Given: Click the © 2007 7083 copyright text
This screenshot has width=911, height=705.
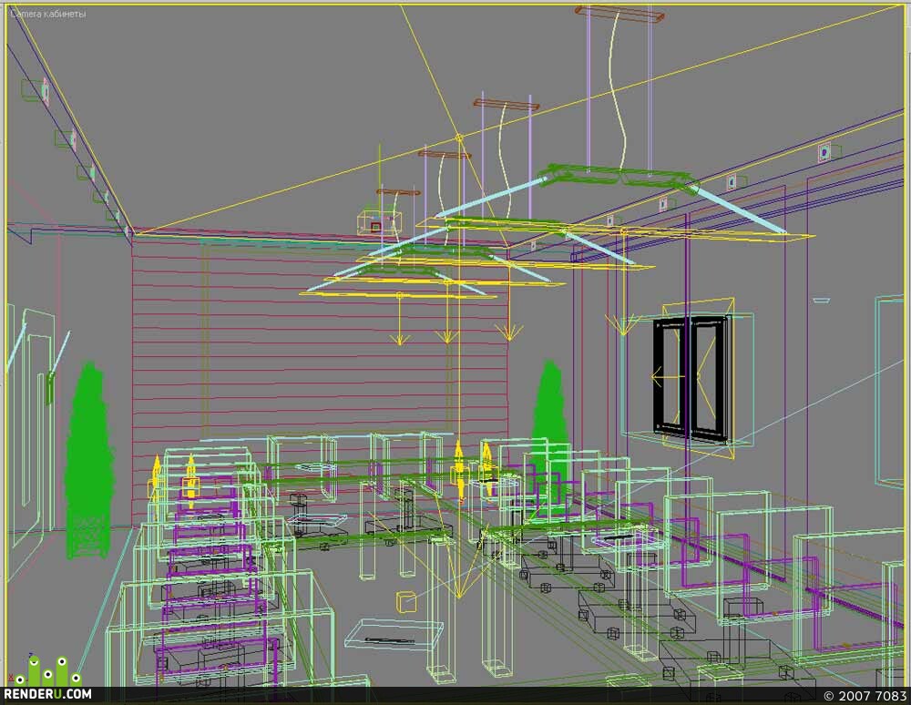Looking at the screenshot, I should (x=864, y=695).
